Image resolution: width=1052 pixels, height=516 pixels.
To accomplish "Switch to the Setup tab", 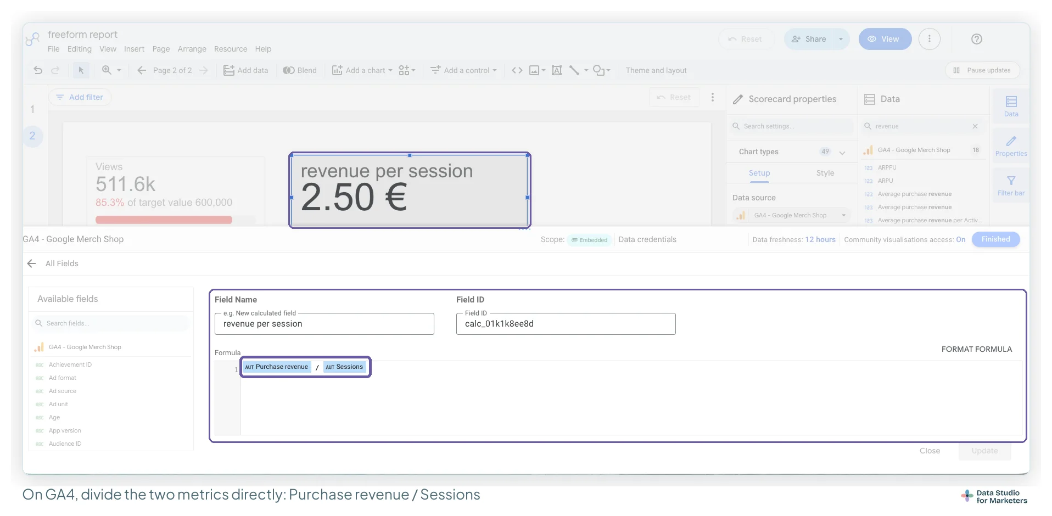I will tap(759, 173).
